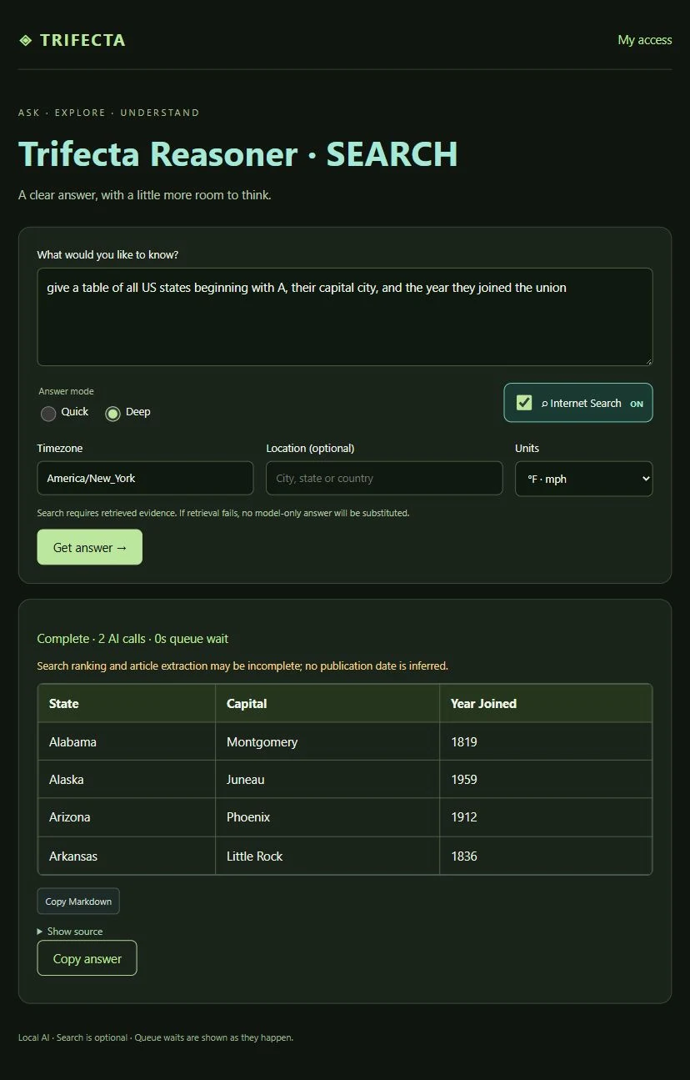Toggle the Internet Search checkbox
The image size is (690, 1080).
(524, 403)
